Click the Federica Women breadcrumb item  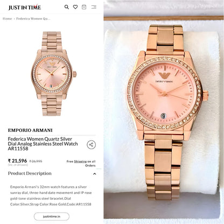tap(33, 19)
